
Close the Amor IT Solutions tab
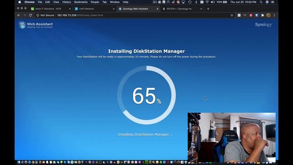pos(70,9)
